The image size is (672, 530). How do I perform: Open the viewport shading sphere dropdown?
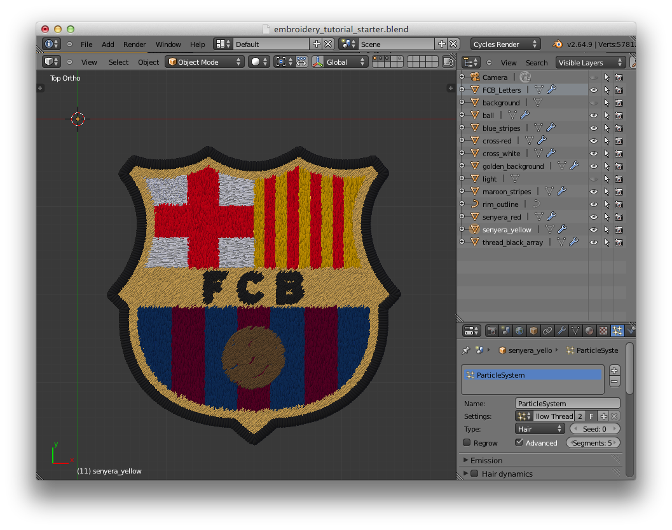[258, 62]
